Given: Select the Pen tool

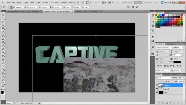Looking at the screenshot, I should [3, 63].
